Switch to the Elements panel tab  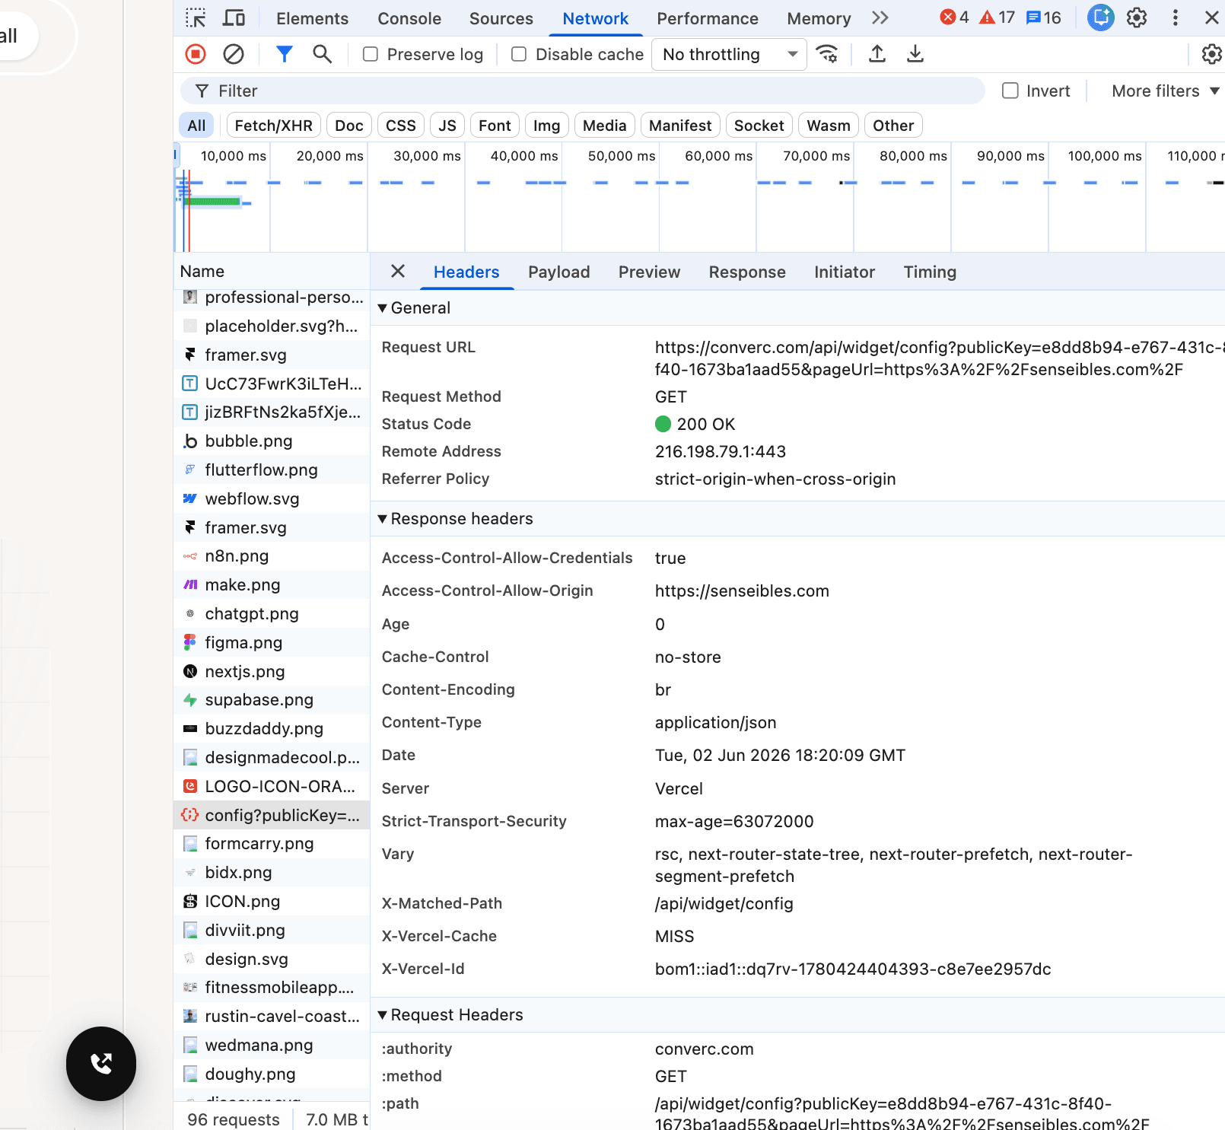(x=312, y=18)
